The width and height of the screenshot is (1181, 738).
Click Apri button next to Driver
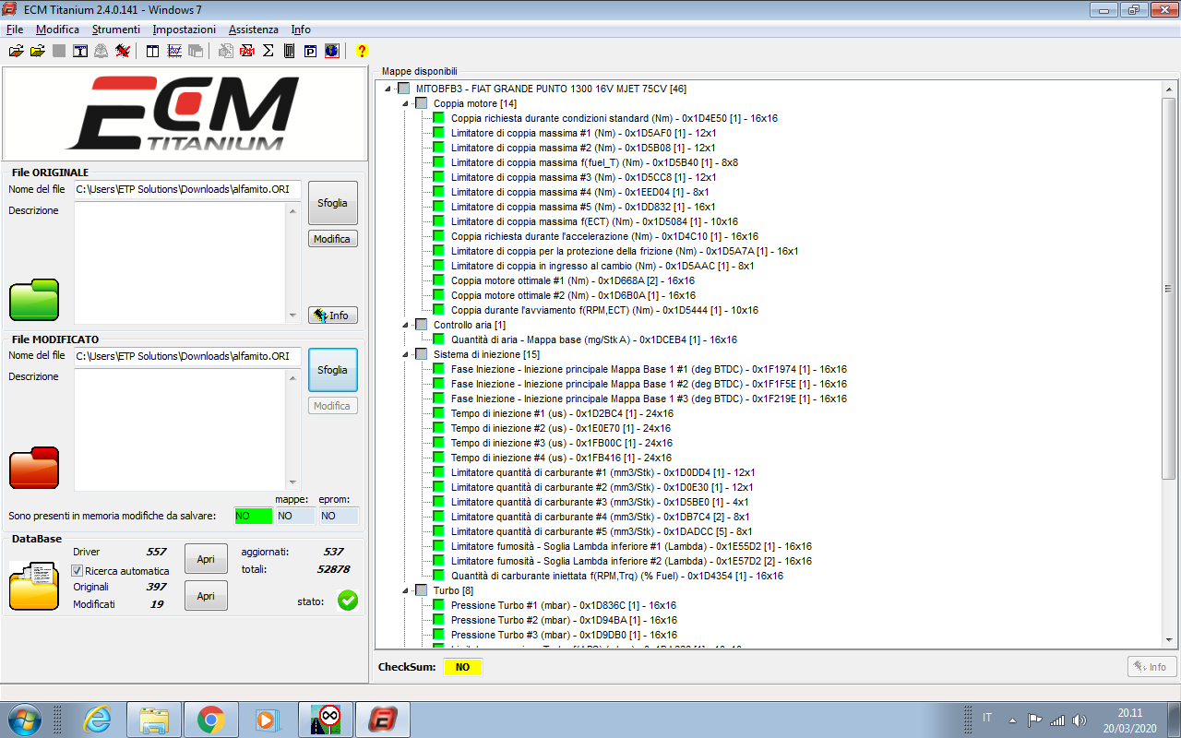click(x=206, y=559)
